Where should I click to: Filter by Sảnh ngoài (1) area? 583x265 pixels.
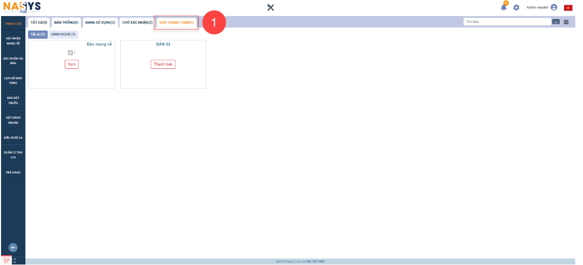pos(63,34)
